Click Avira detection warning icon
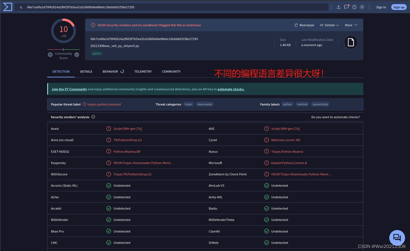Image resolution: width=410 pixels, height=251 pixels. [109, 140]
